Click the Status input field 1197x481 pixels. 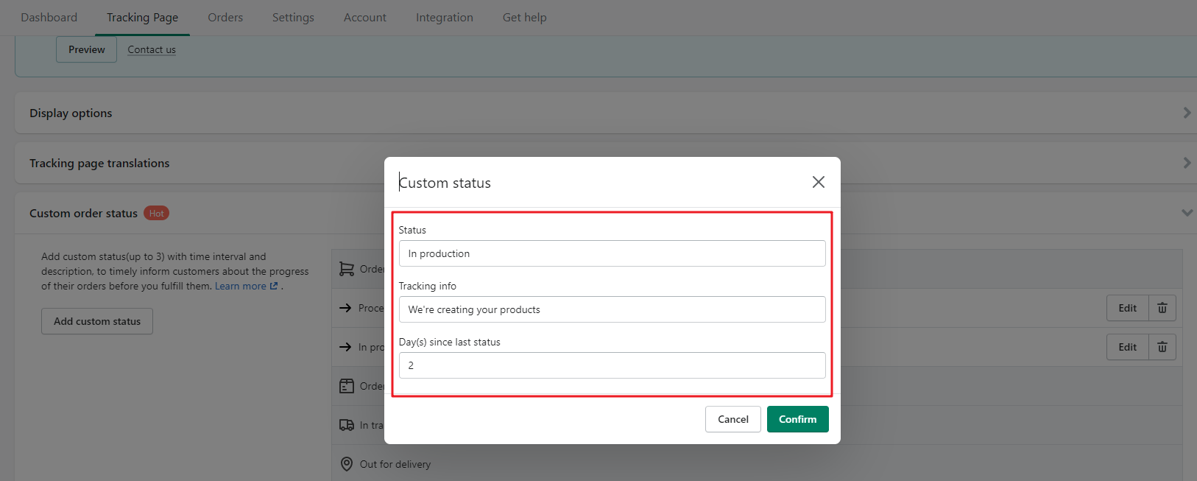(x=612, y=253)
